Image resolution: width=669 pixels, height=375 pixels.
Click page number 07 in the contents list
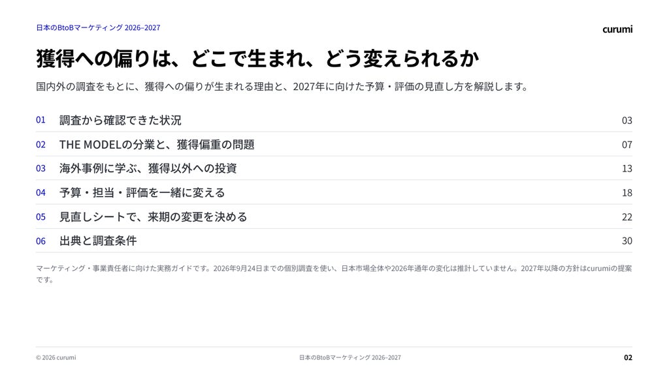point(627,145)
